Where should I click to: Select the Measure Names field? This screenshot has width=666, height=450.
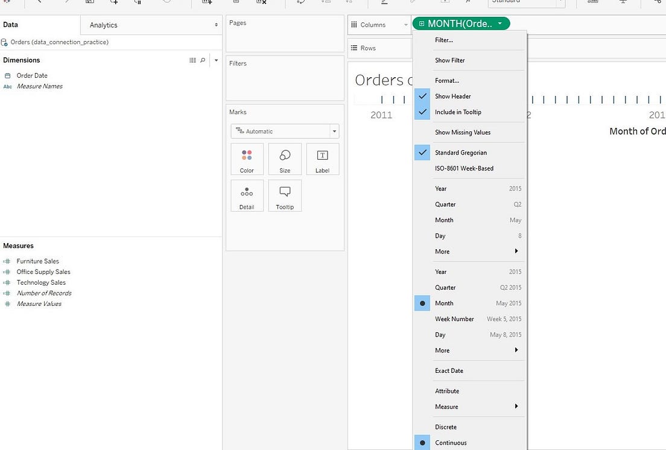pos(39,86)
